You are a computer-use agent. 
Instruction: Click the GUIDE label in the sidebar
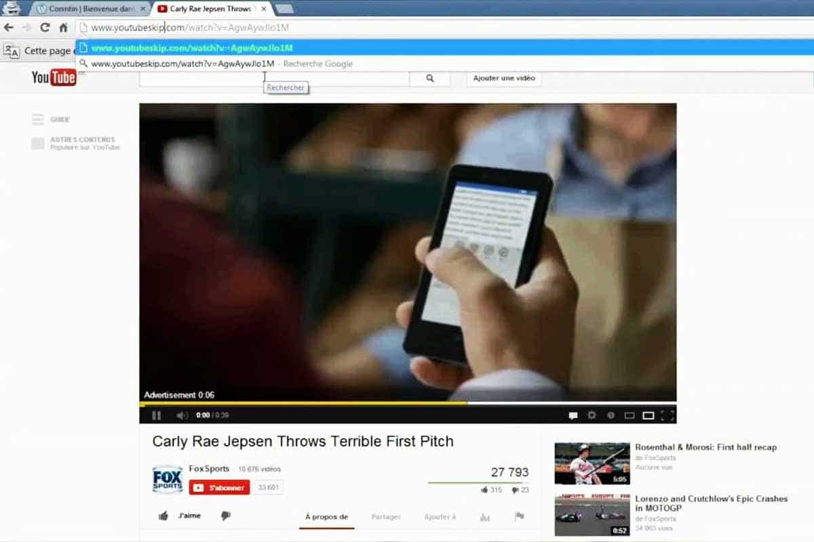click(x=60, y=120)
